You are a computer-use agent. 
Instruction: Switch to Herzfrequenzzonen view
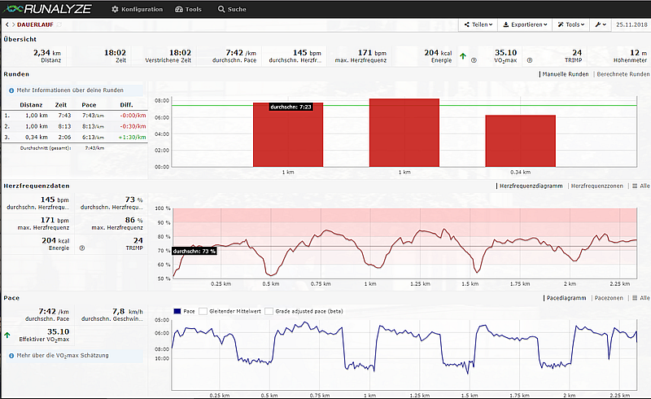coord(598,186)
